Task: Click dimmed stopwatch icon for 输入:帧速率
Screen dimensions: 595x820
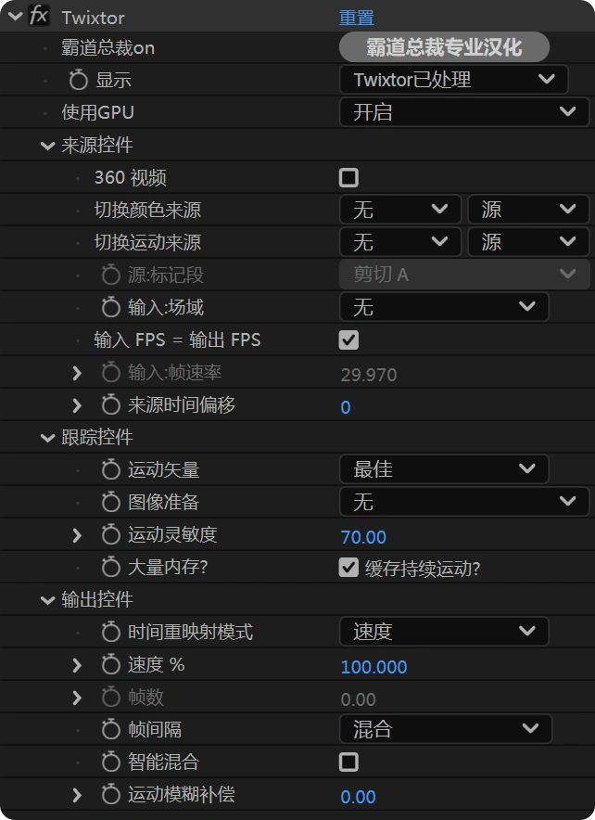Action: pos(110,372)
